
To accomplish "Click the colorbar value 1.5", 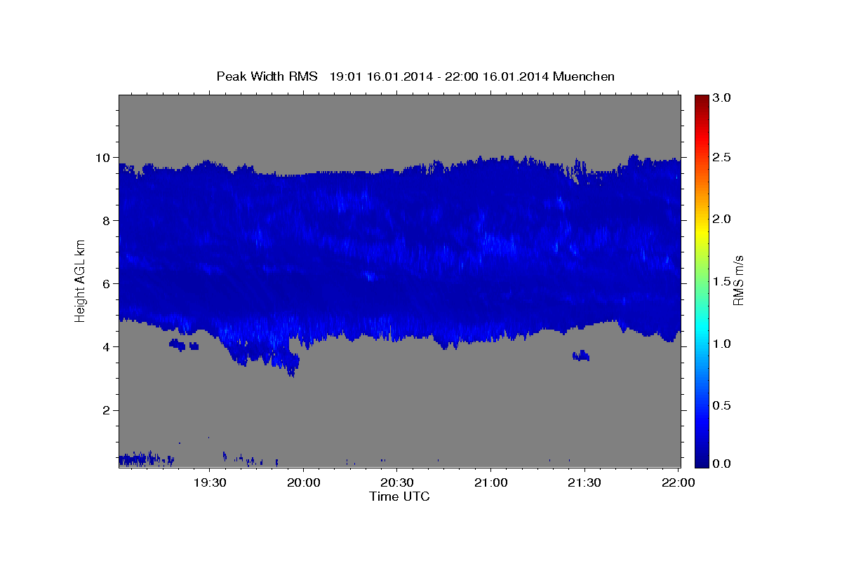I will tap(723, 281).
